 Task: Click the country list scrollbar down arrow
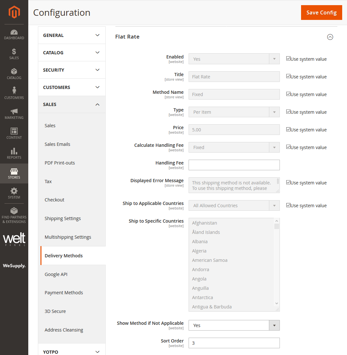click(277, 303)
